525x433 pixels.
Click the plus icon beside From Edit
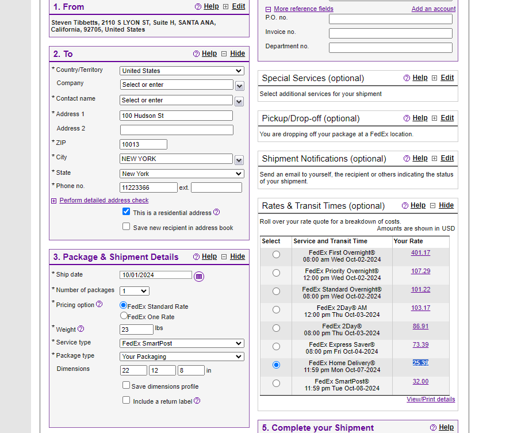tap(225, 7)
